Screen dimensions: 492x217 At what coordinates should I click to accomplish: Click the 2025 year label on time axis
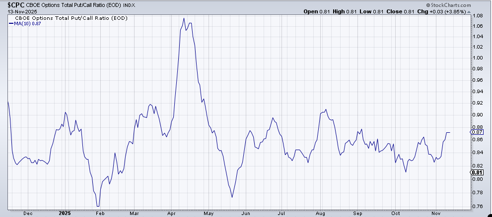(65, 213)
